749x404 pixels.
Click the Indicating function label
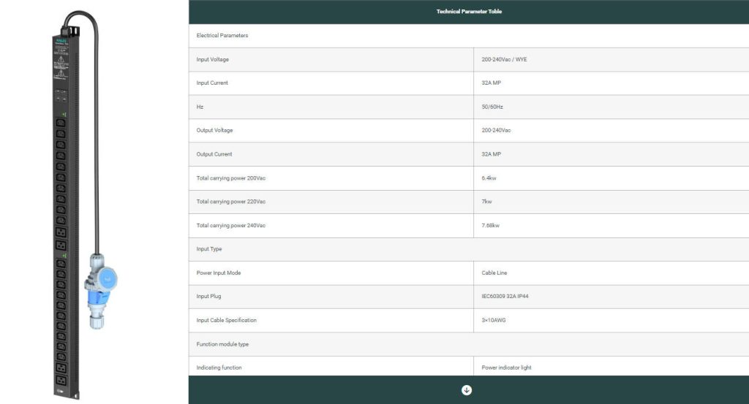click(x=219, y=367)
